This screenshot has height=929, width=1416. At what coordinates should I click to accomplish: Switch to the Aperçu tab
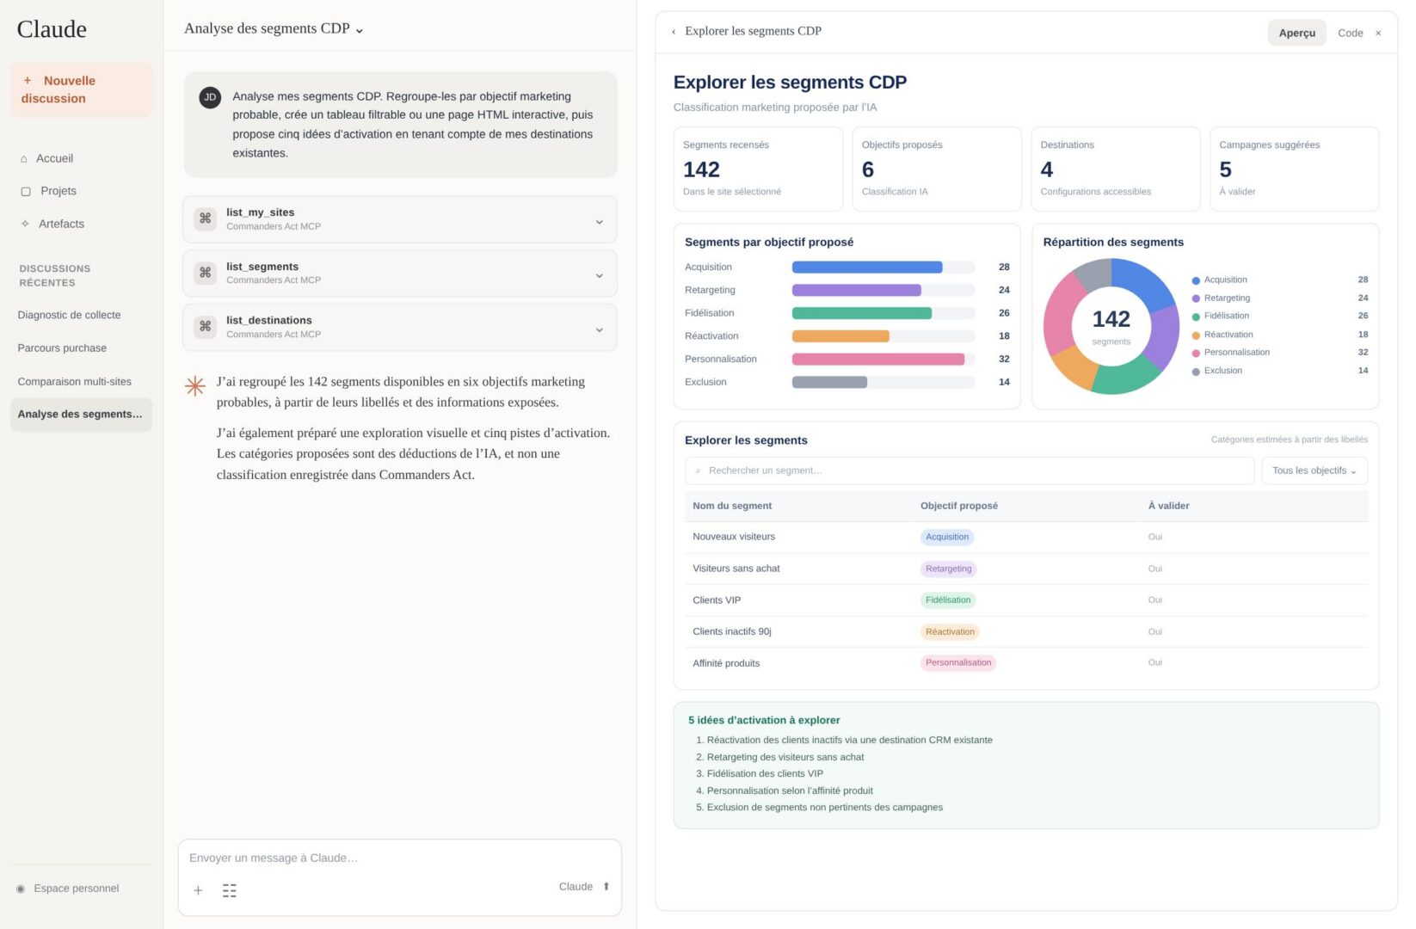[1297, 33]
